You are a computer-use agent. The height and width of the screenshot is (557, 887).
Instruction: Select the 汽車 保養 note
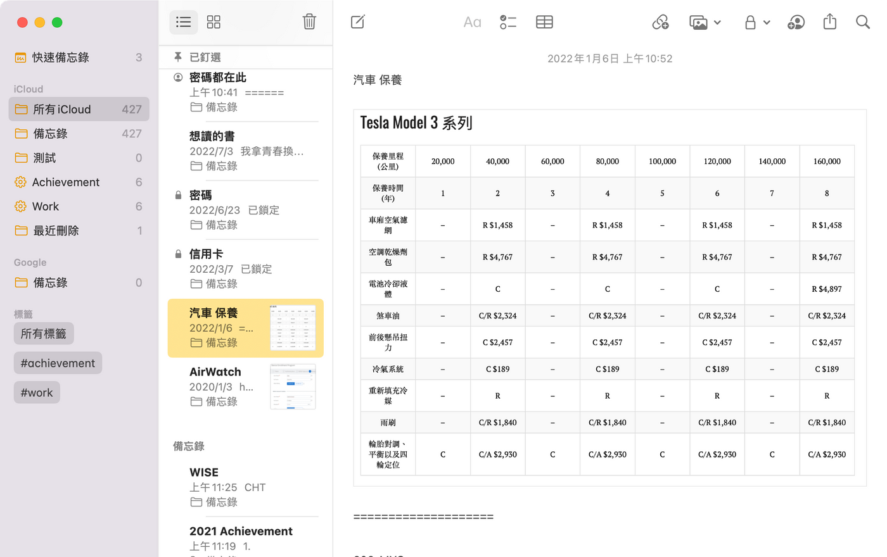[246, 328]
